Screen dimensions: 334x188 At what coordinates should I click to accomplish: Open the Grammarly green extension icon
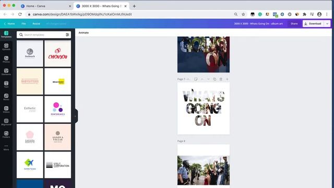click(x=260, y=14)
